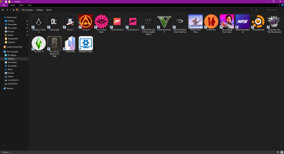Image resolution: width=284 pixels, height=154 pixels.
Task: Open pinned Documents under Quick access
Action: coord(12,28)
